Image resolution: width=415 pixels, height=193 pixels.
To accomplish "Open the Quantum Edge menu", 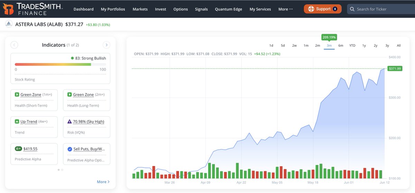I will [228, 9].
